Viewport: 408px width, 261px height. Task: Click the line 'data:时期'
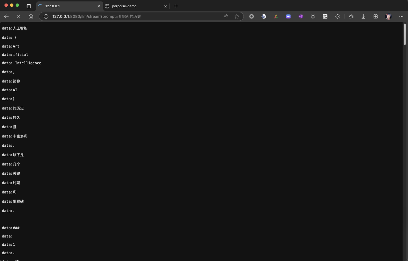pos(11,183)
